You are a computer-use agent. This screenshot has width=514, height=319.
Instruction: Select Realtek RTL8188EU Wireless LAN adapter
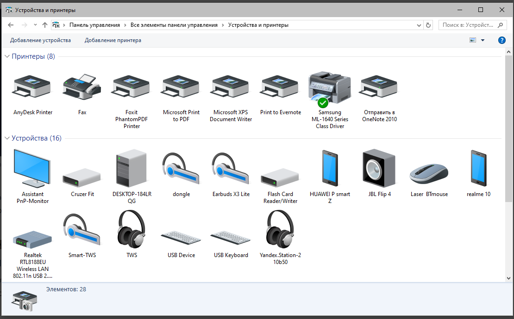point(32,239)
